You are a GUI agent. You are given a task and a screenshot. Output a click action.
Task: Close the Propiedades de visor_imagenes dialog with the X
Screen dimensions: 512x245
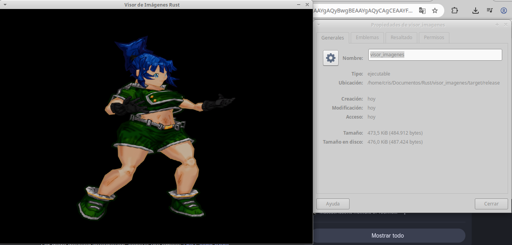(x=506, y=25)
